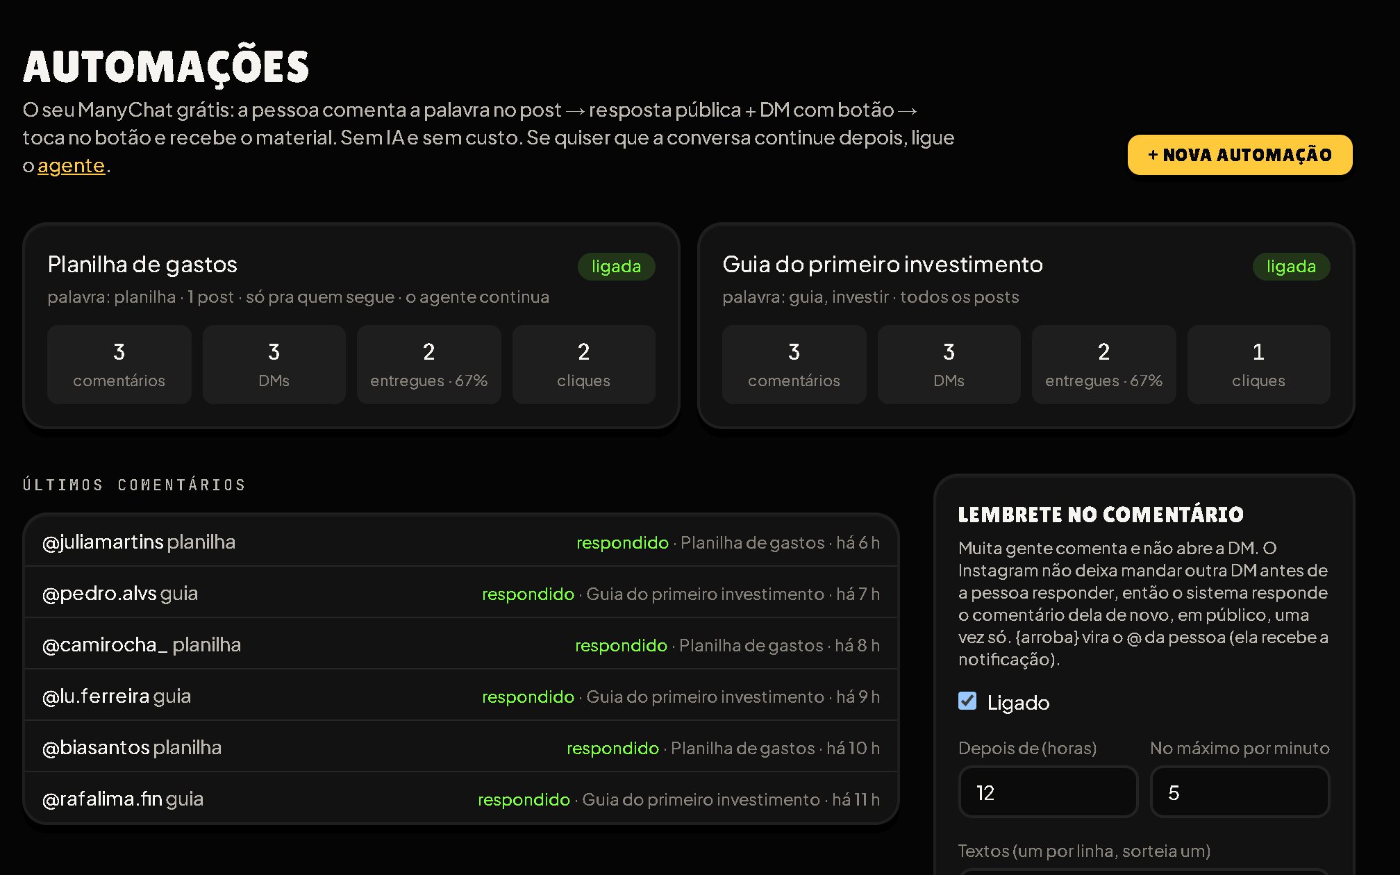1400x875 pixels.
Task: Click the Lembrete no Comentário heading
Action: click(1101, 515)
